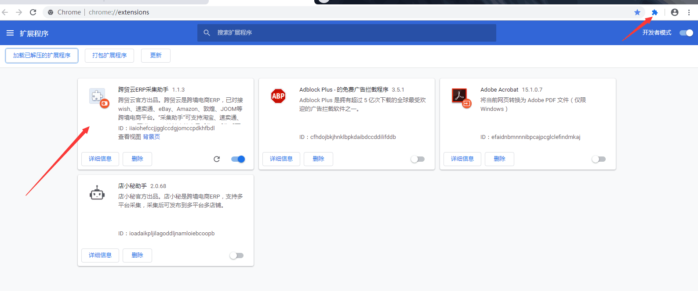Click 删除 for 跨贸云ERP采集助手
698x291 pixels.
(138, 159)
